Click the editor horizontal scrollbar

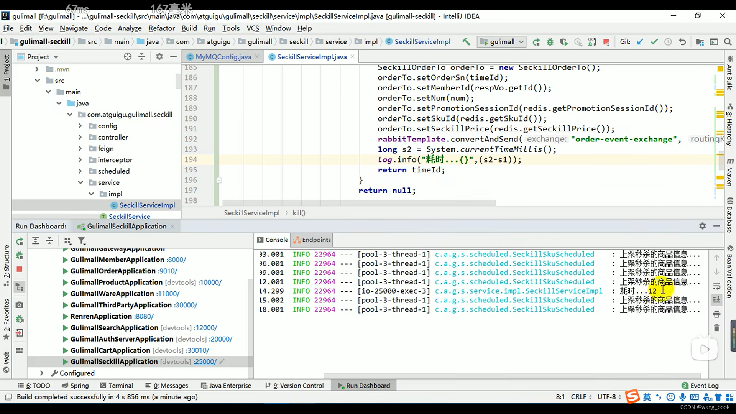click(x=359, y=203)
